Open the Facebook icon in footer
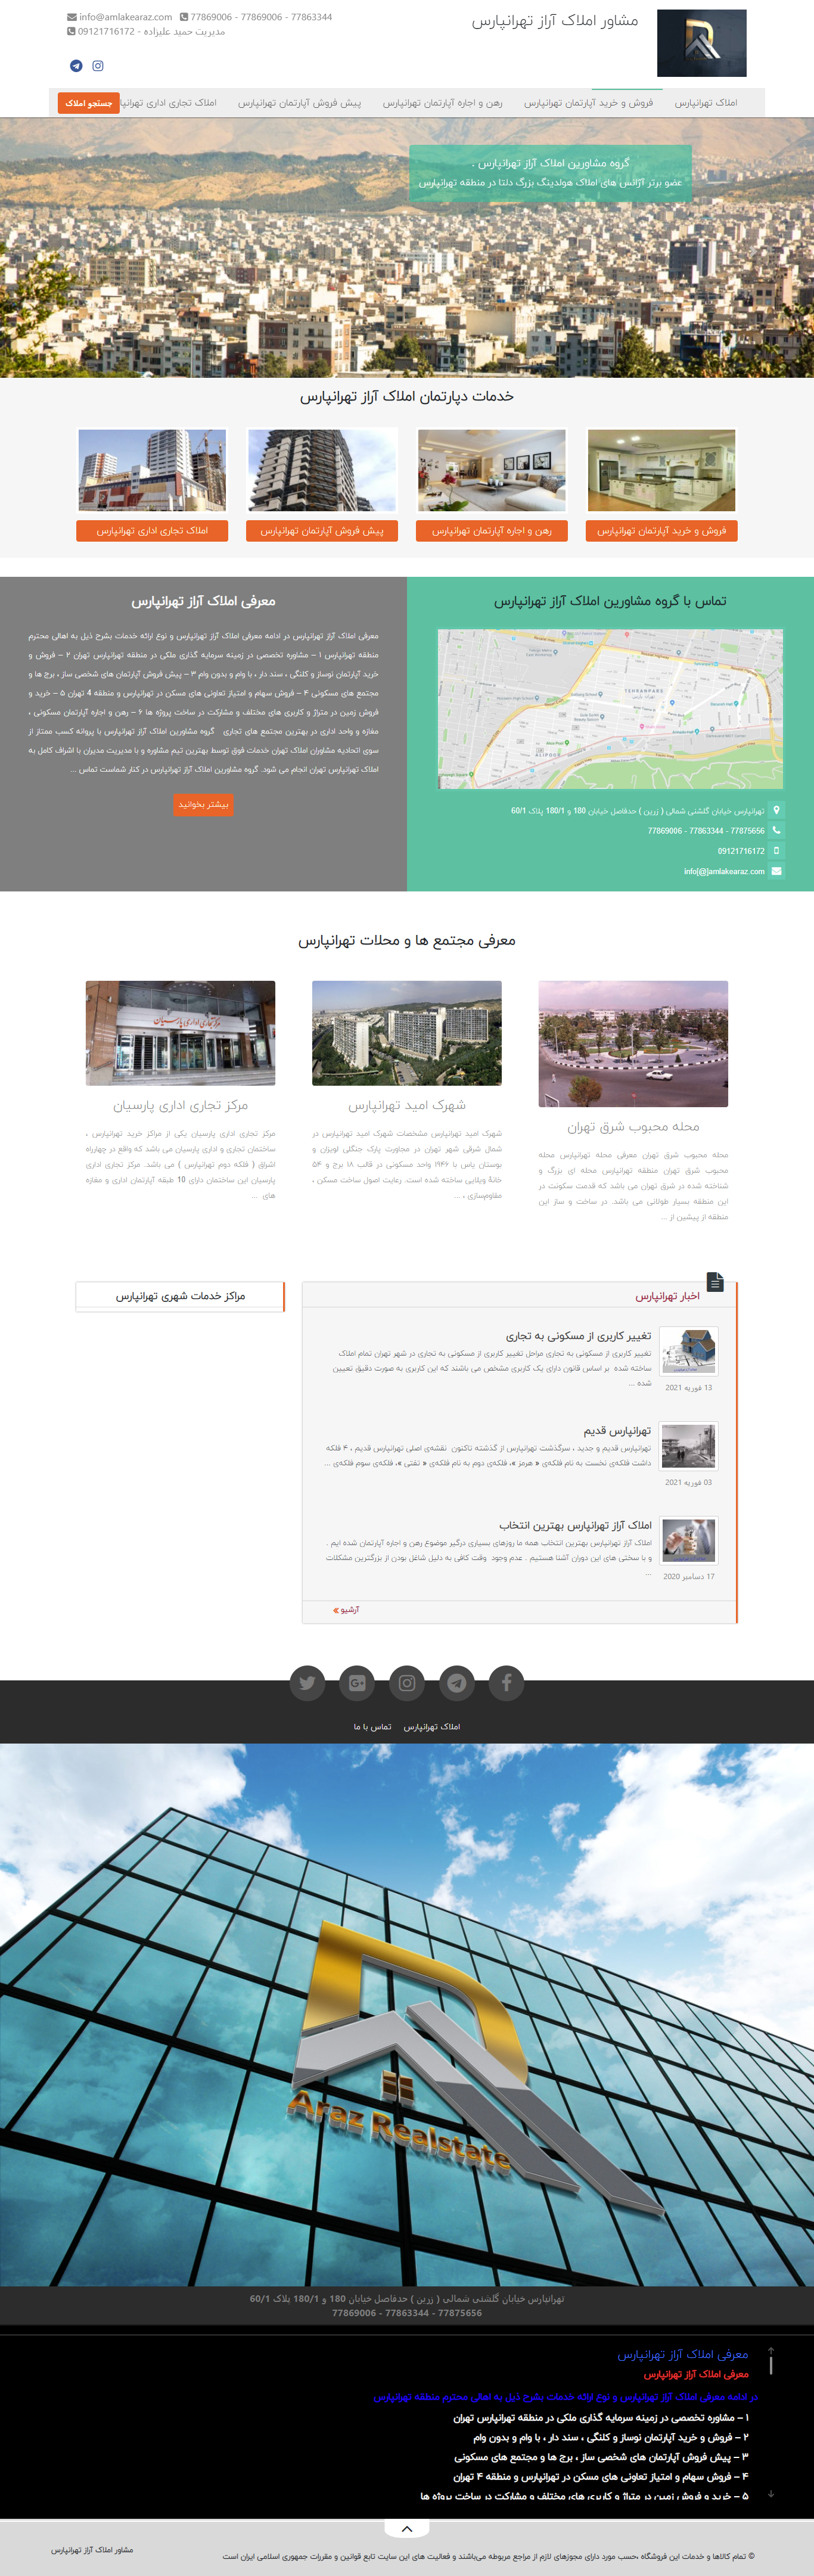 506,1683
